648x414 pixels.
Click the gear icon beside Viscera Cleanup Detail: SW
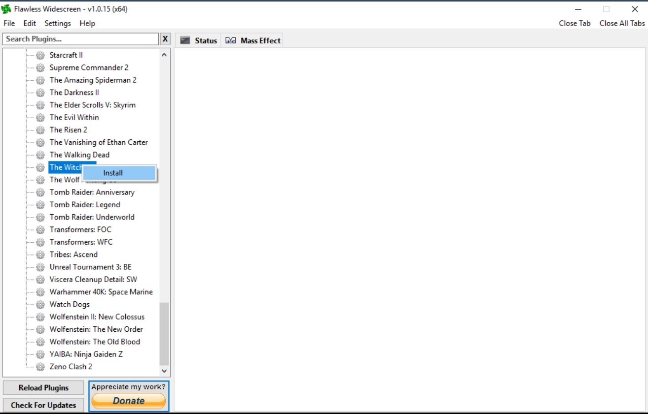[40, 280]
